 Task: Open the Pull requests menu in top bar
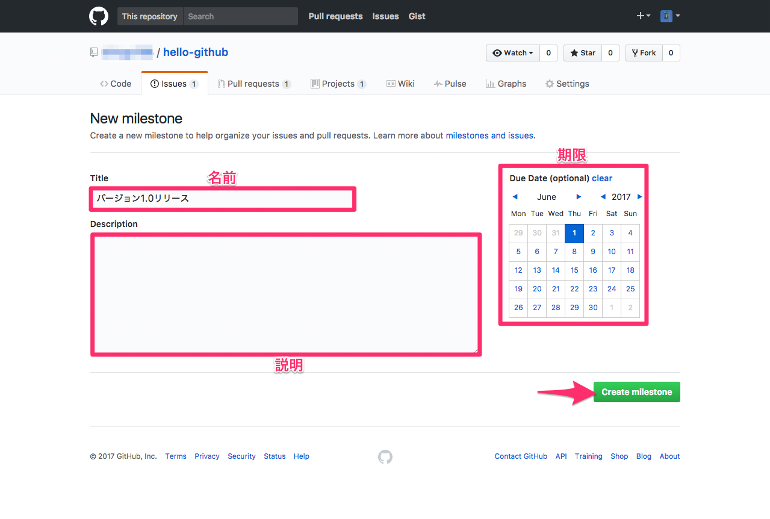coord(335,16)
